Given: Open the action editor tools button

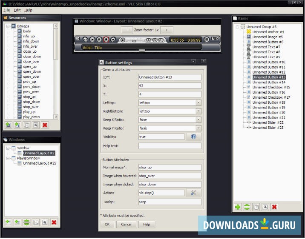Looking at the screenshot, I should (x=193, y=193).
